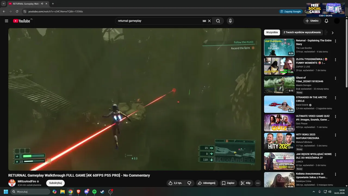This screenshot has width=348, height=196.
Task: Close the RETURNAL Gameplay browser tab
Action: (46, 4)
